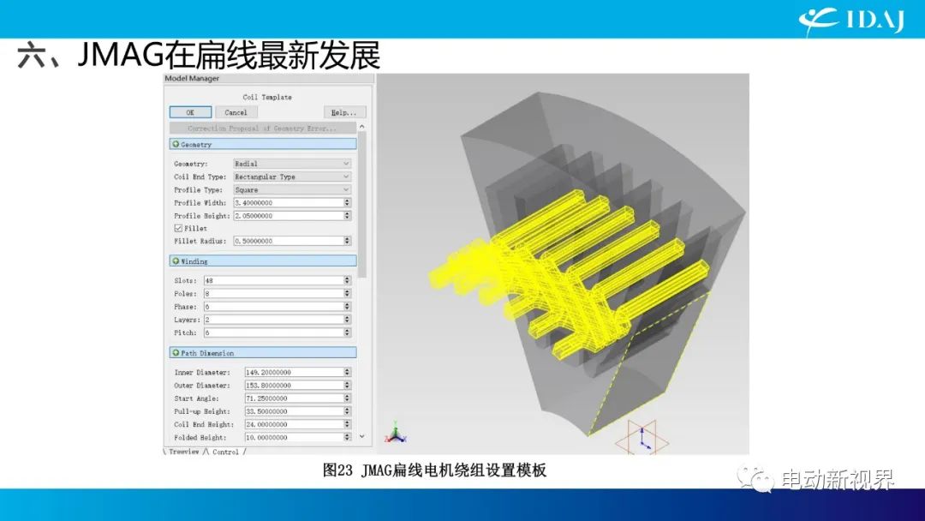Click the Profile Width spinner arrows
Image resolution: width=925 pixels, height=521 pixels.
pos(347,202)
